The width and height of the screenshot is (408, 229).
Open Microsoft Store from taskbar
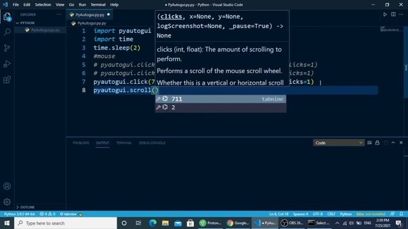[191, 223]
